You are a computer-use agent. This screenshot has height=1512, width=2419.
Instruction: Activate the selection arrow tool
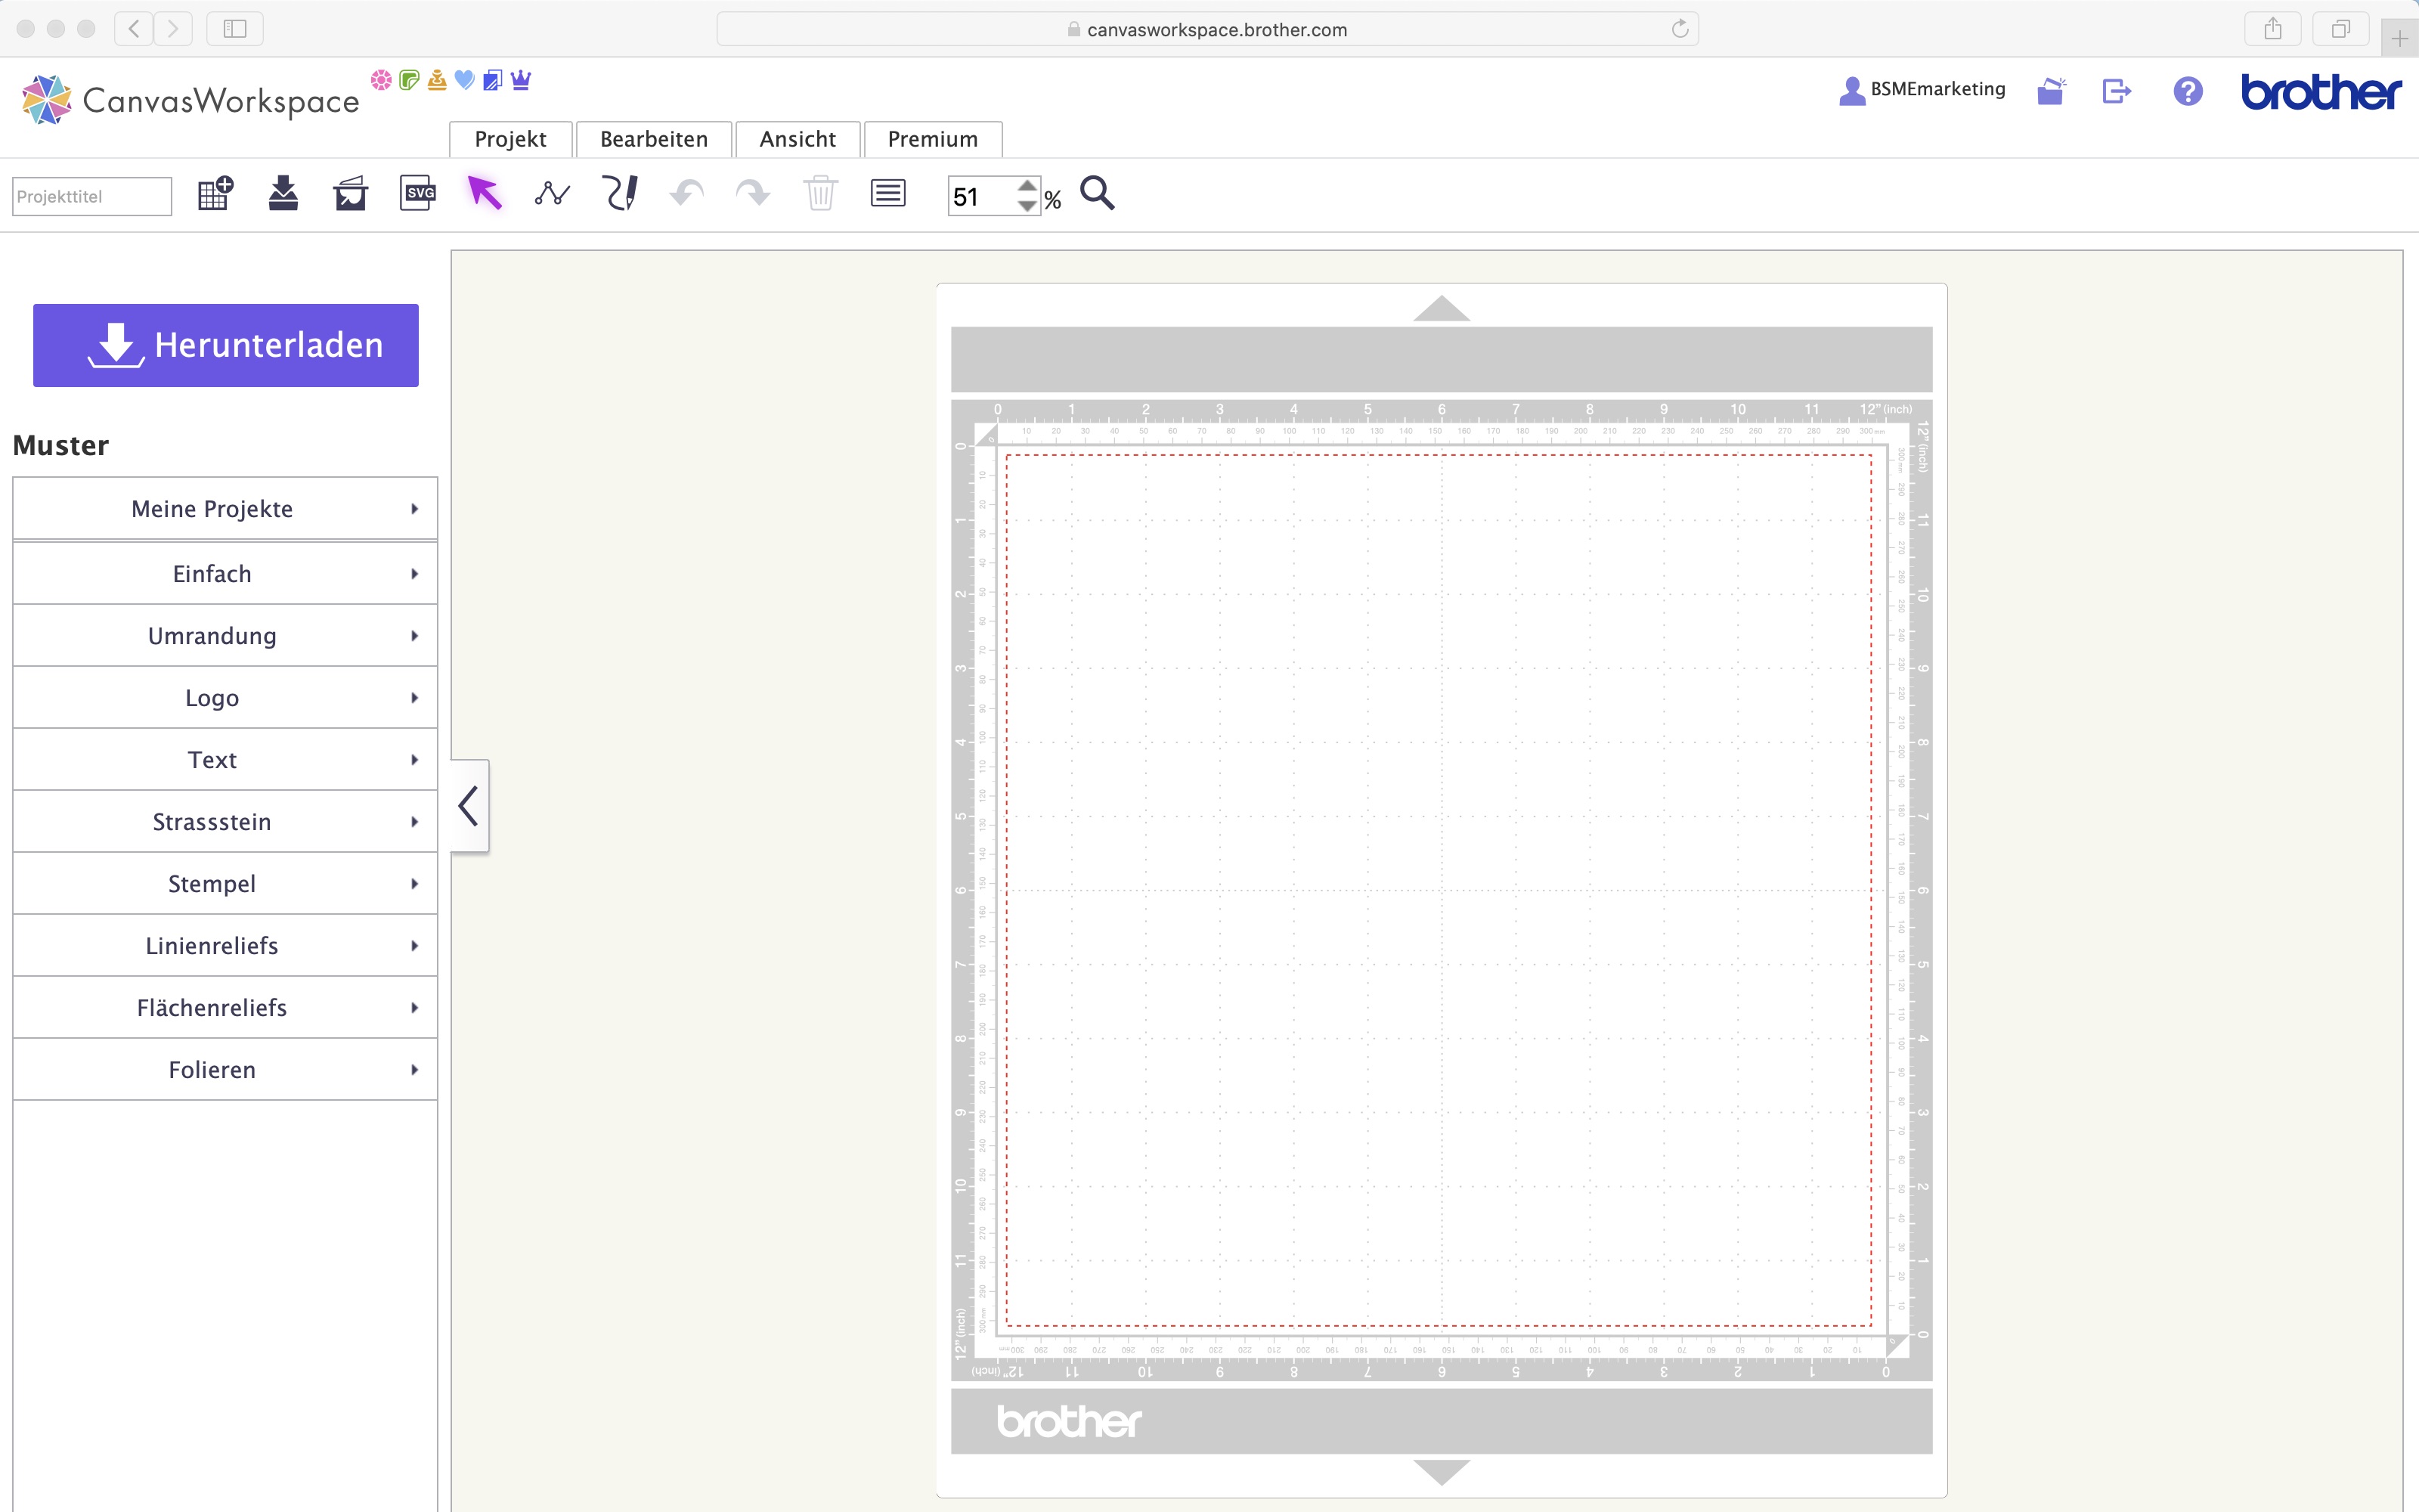tap(485, 193)
